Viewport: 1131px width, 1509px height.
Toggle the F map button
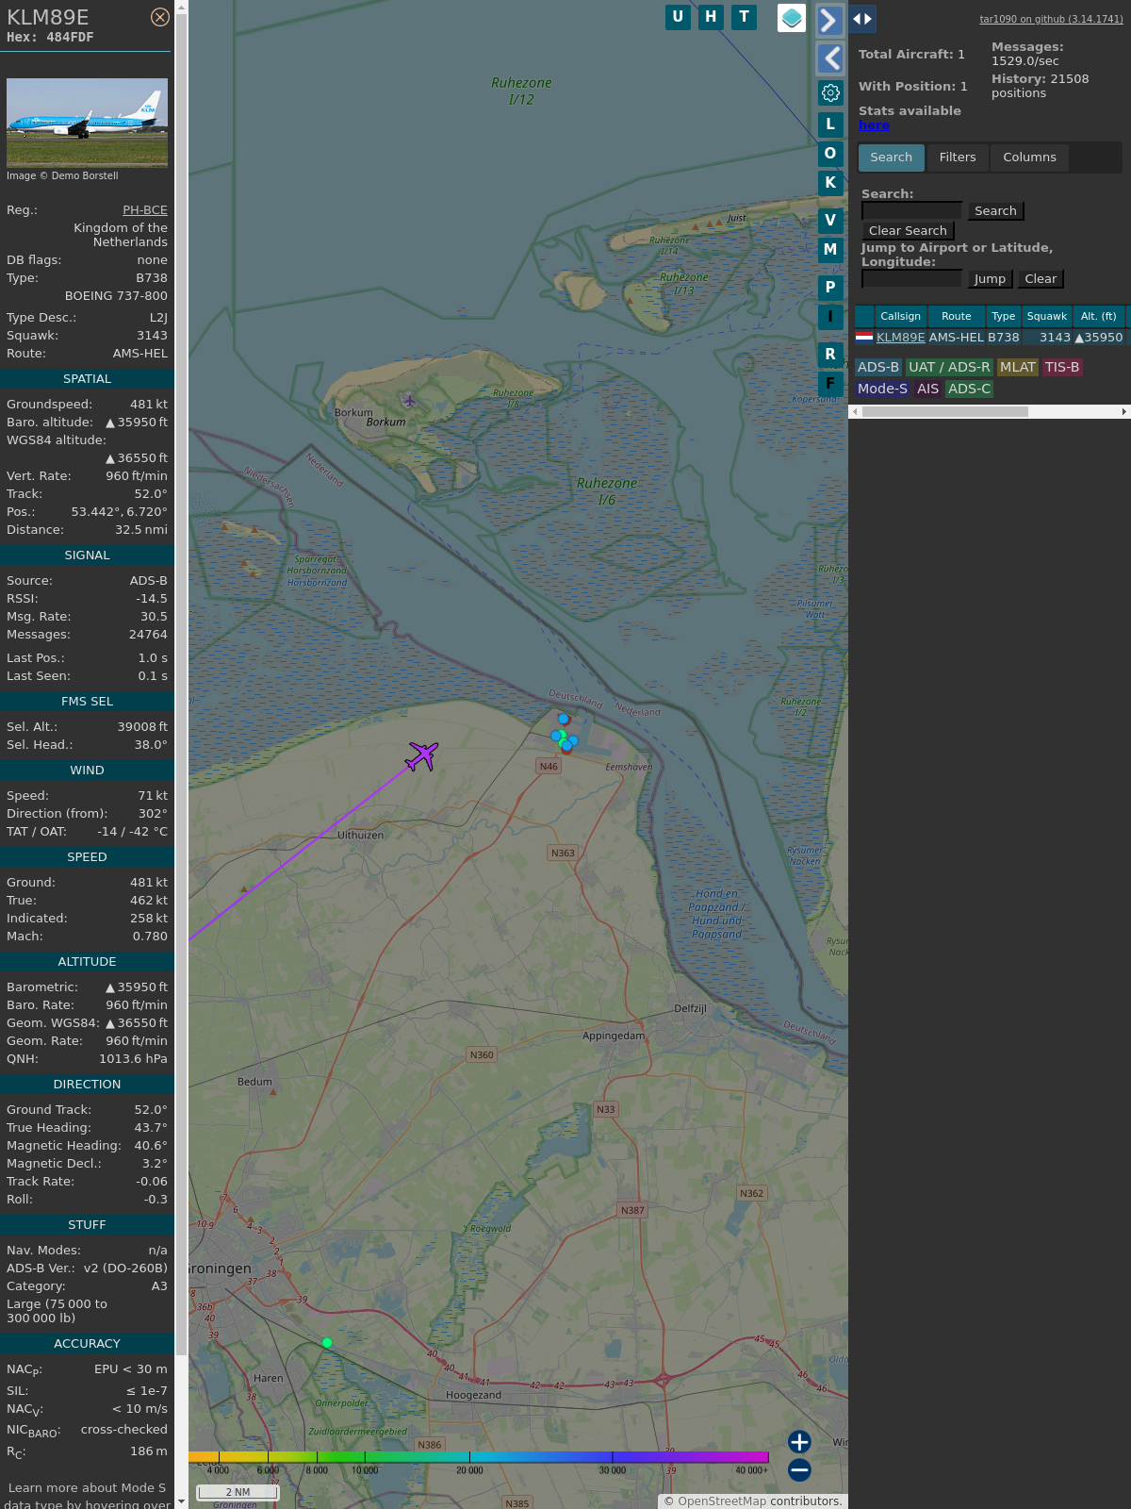pos(830,384)
